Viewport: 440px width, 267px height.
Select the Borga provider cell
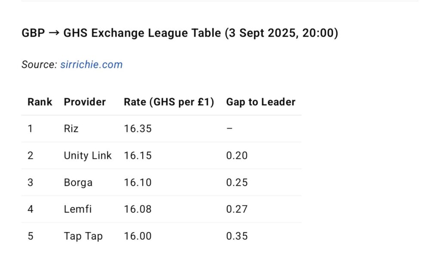78,182
